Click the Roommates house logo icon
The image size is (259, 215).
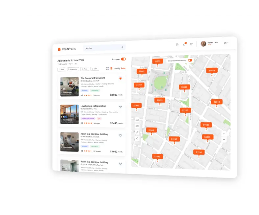click(x=59, y=49)
